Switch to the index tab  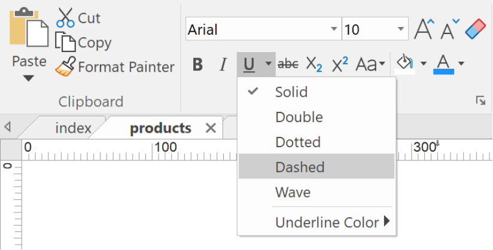coord(73,128)
